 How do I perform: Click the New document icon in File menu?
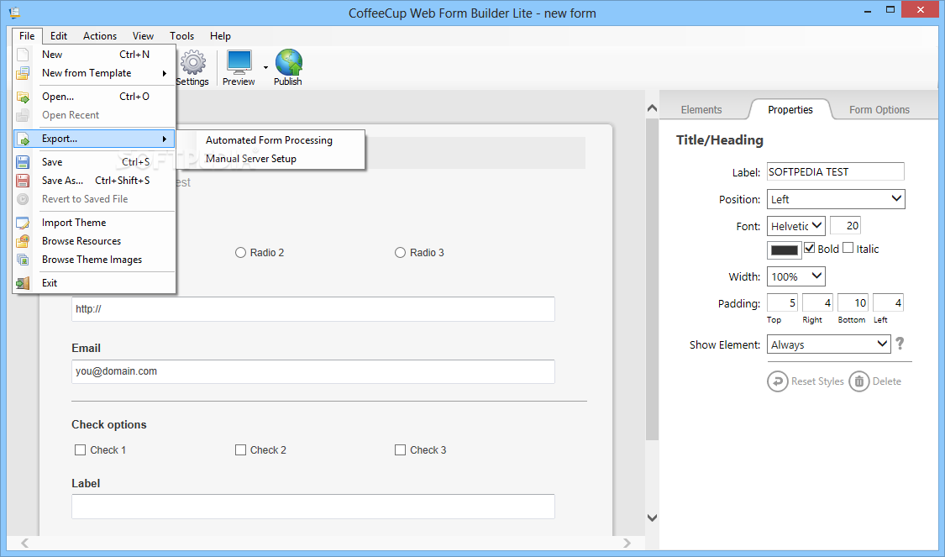point(23,55)
